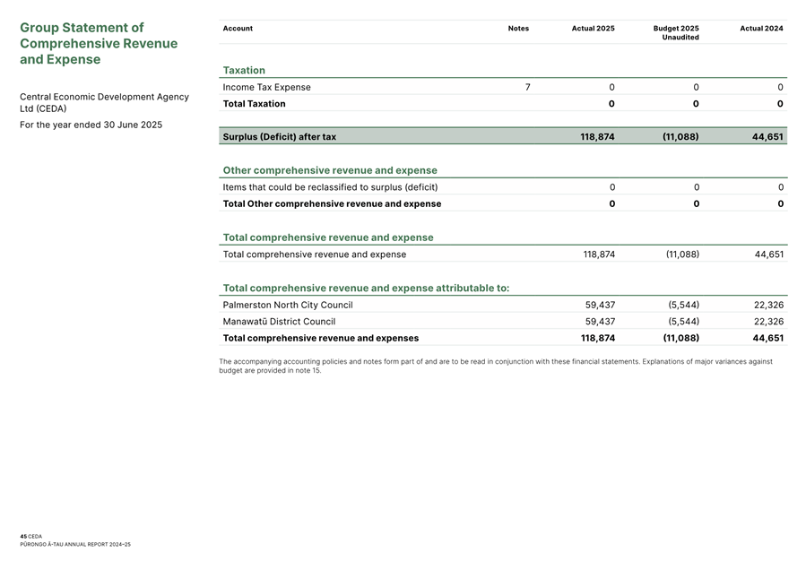Select the Taxation section heading
The height and width of the screenshot is (561, 806).
click(x=244, y=70)
